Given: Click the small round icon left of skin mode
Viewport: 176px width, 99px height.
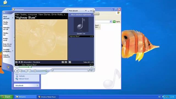Looking at the screenshot, I should (89, 70).
